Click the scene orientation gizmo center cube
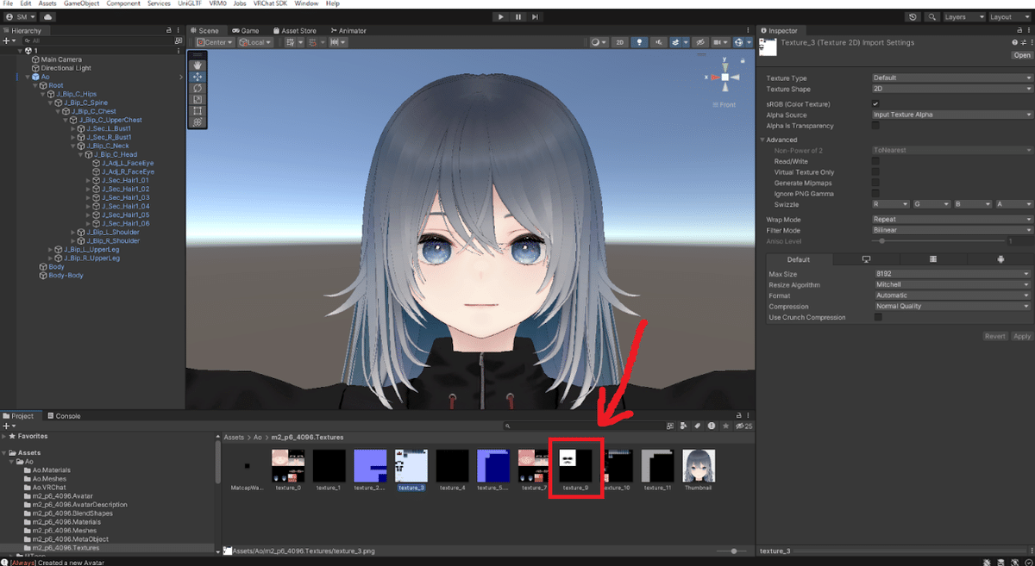 725,78
